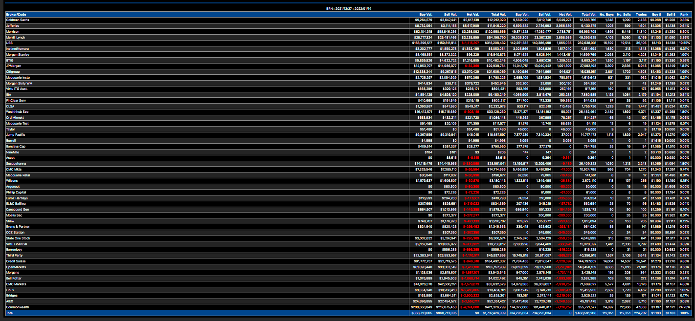
Task: Click the Virtu ITG Aust. row
Action: pyautogui.click(x=347, y=89)
